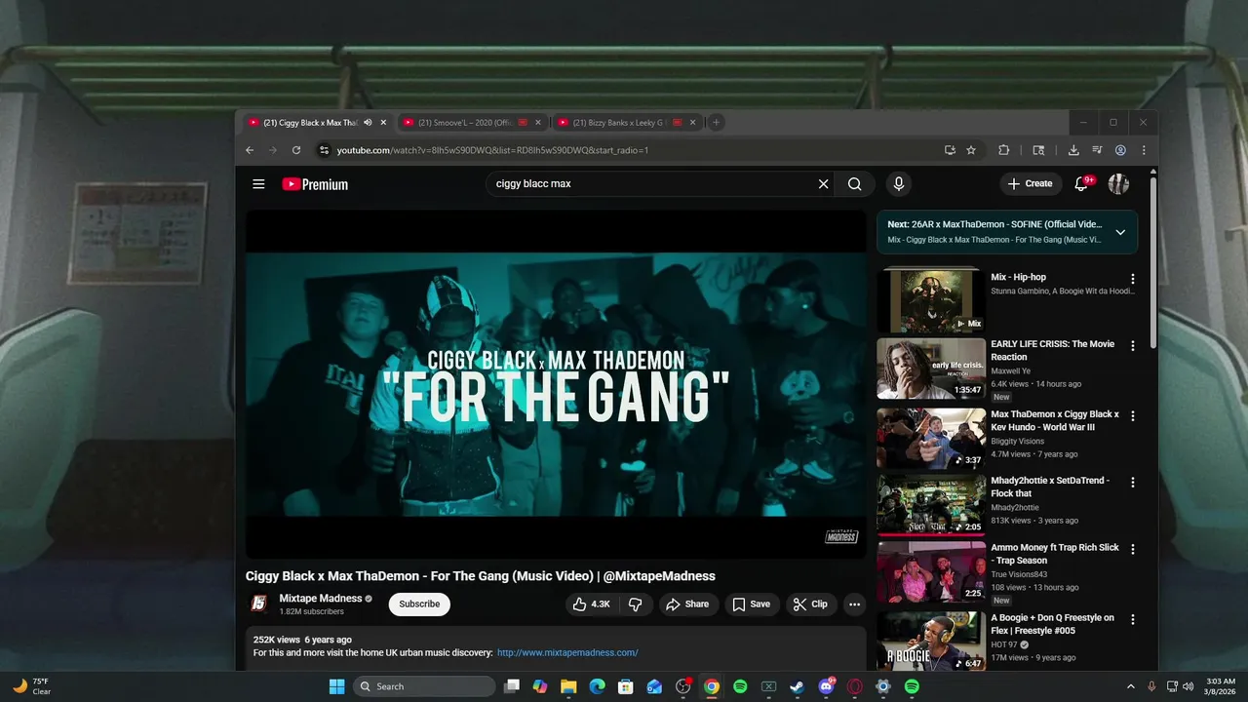This screenshot has width=1248, height=702.
Task: Save the video to a playlist
Action: point(751,604)
